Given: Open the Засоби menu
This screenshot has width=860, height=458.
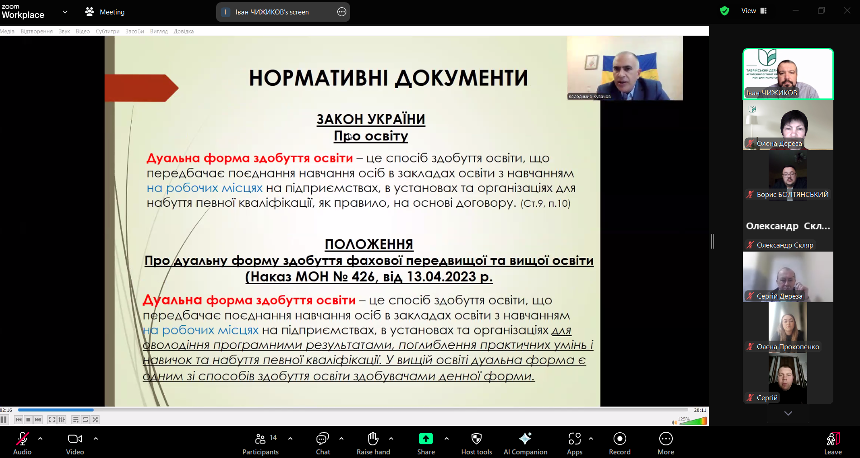Looking at the screenshot, I should 135,31.
